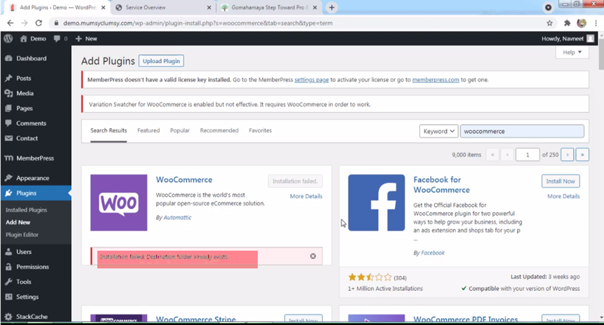Image resolution: width=604 pixels, height=325 pixels.
Task: Switch to the Popular tab
Action: click(180, 130)
